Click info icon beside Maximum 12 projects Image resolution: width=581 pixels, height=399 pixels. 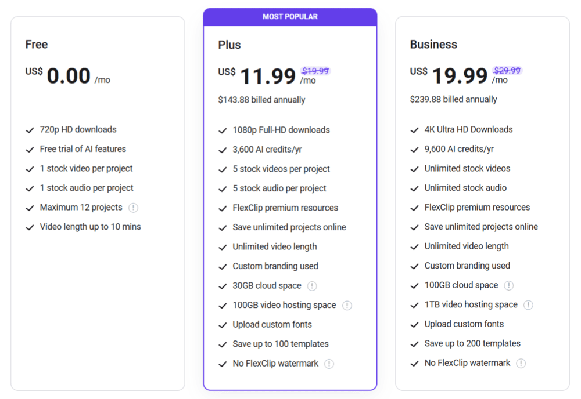click(x=134, y=208)
